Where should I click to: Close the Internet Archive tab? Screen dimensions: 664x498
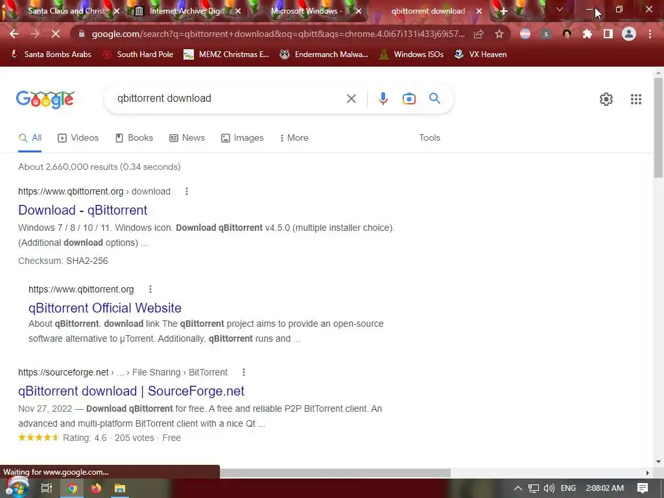[238, 12]
